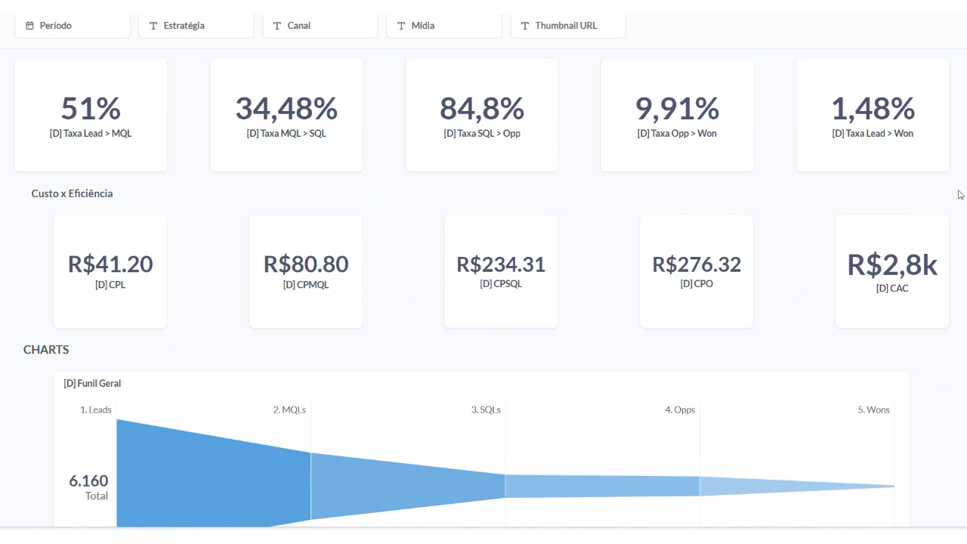Click the Opps funnel segment
Viewport: 967px width, 544px height.
[793, 486]
